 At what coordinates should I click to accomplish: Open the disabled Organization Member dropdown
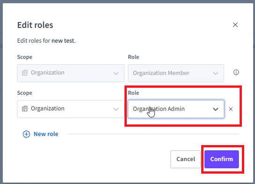pos(176,73)
